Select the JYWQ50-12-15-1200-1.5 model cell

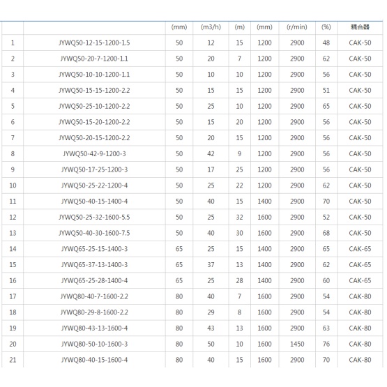point(94,43)
